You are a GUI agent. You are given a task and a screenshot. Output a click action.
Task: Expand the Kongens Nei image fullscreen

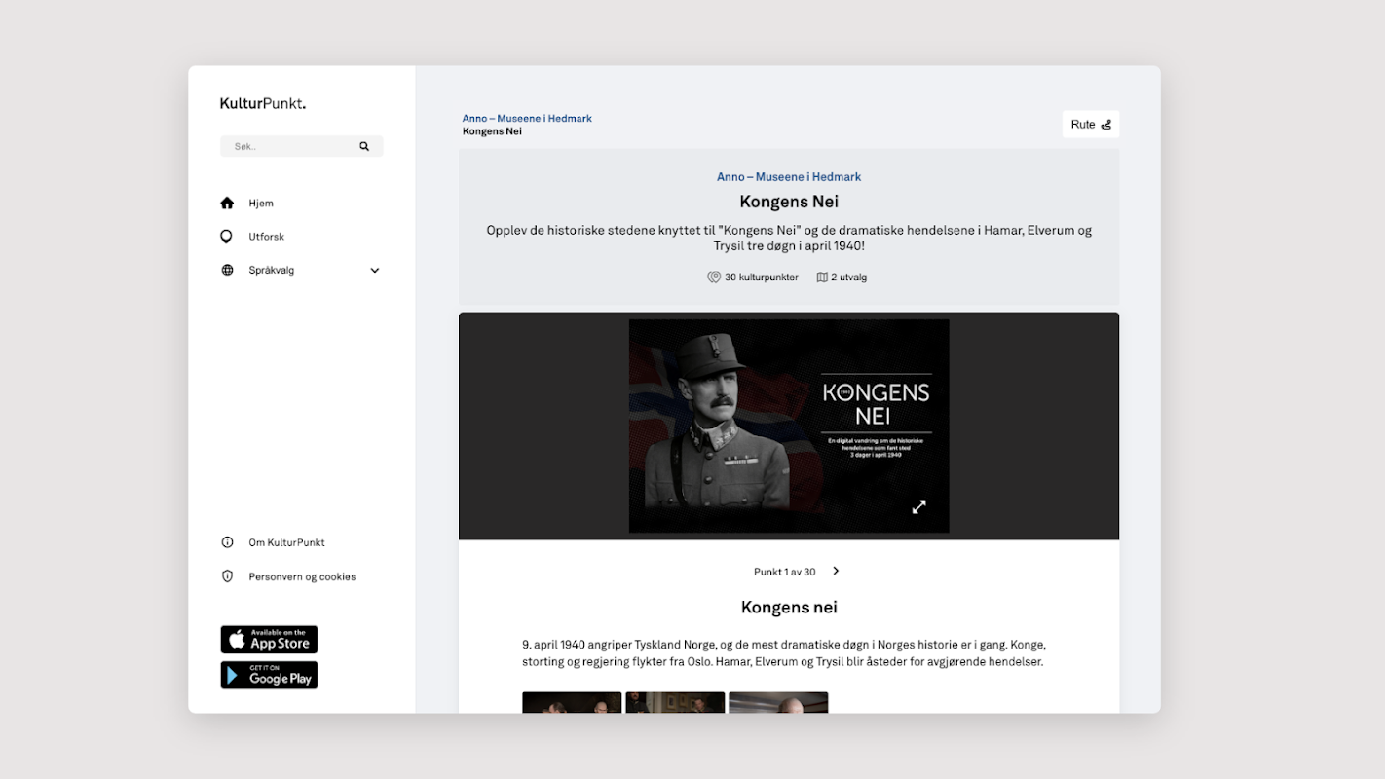pyautogui.click(x=918, y=507)
